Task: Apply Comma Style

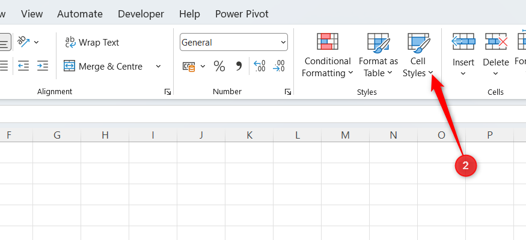Action: tap(239, 66)
